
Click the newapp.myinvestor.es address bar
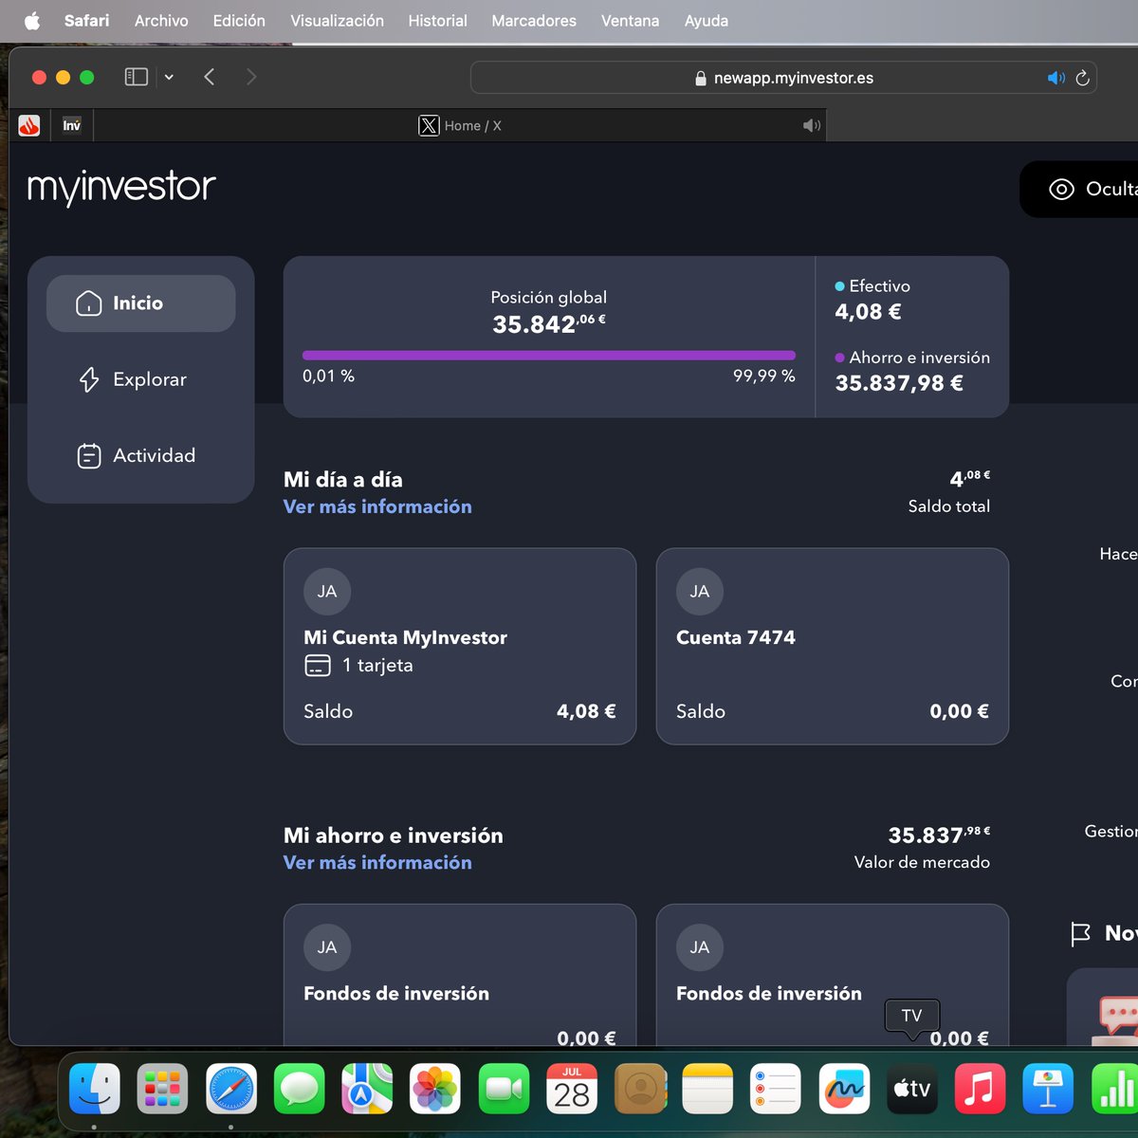pyautogui.click(x=783, y=78)
